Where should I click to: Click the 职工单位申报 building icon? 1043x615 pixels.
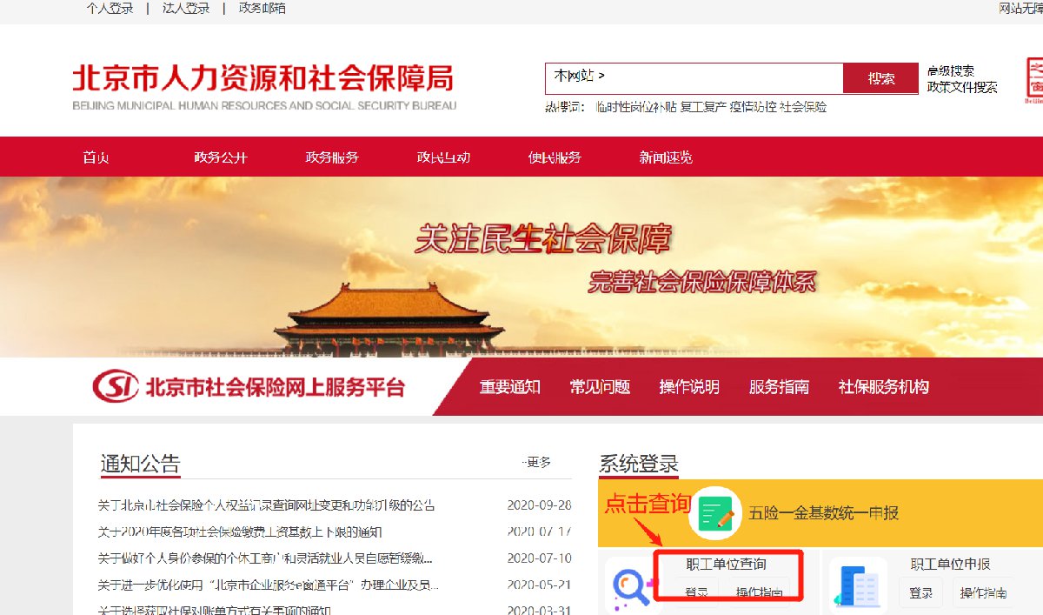(x=858, y=585)
